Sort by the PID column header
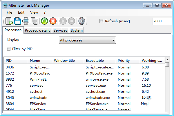 pyautogui.click(x=16, y=61)
